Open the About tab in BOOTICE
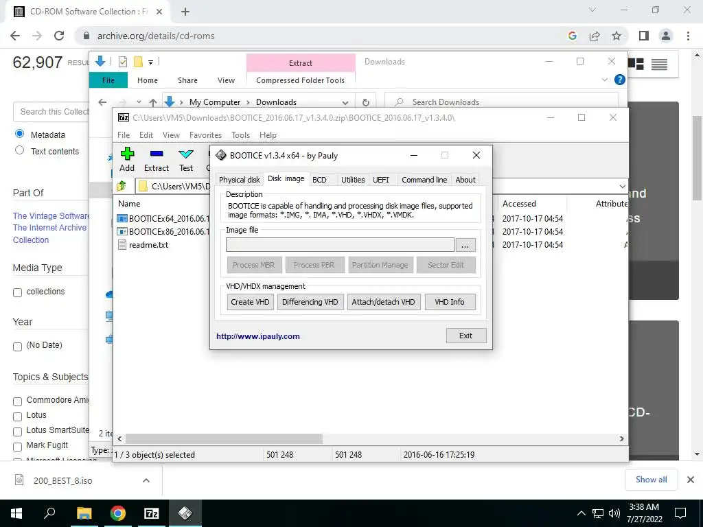703x527 pixels. click(x=465, y=180)
